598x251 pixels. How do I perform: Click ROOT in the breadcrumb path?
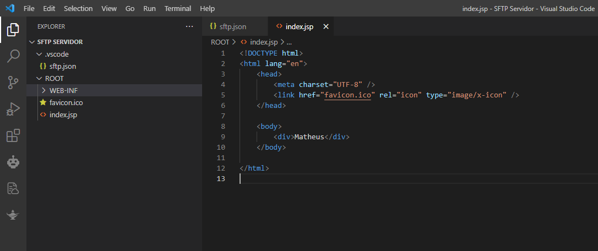pos(220,42)
